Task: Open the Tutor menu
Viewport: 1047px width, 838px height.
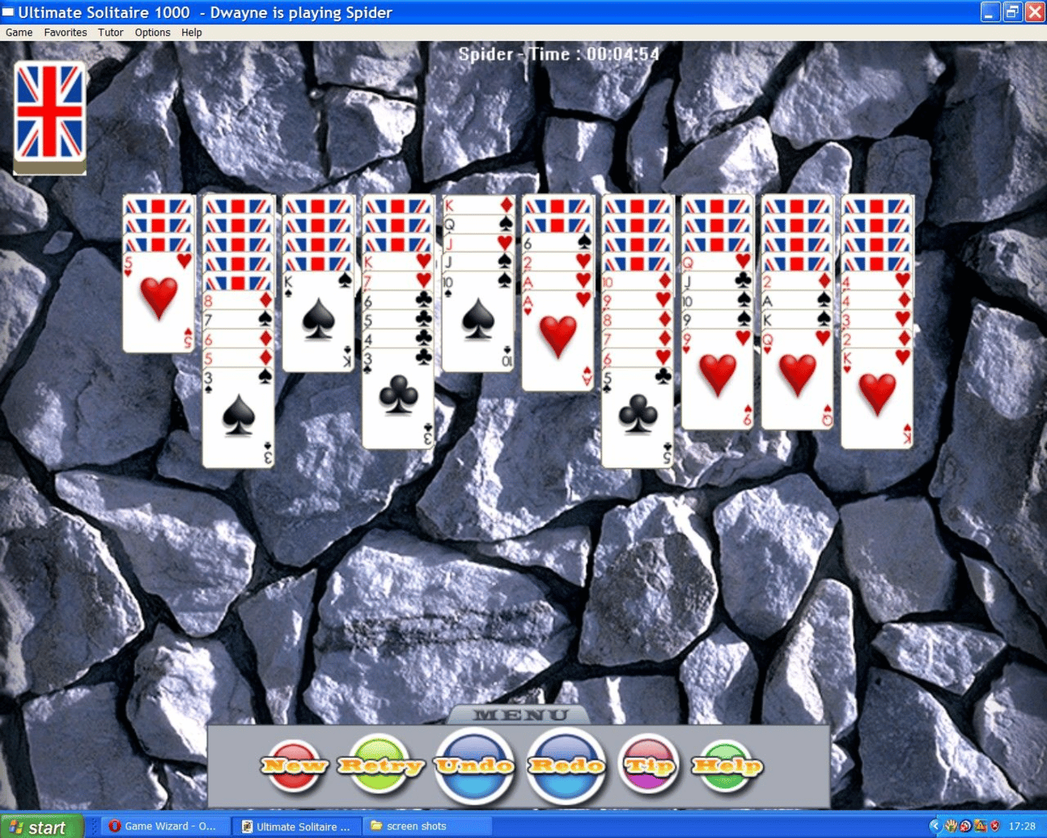Action: (x=110, y=33)
